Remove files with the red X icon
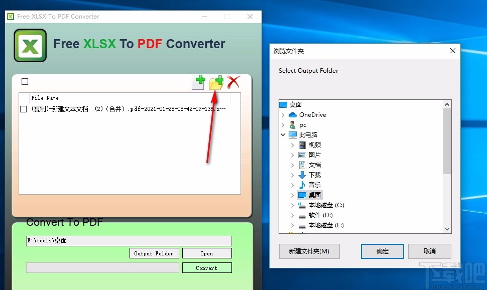The image size is (487, 290). coord(233,82)
